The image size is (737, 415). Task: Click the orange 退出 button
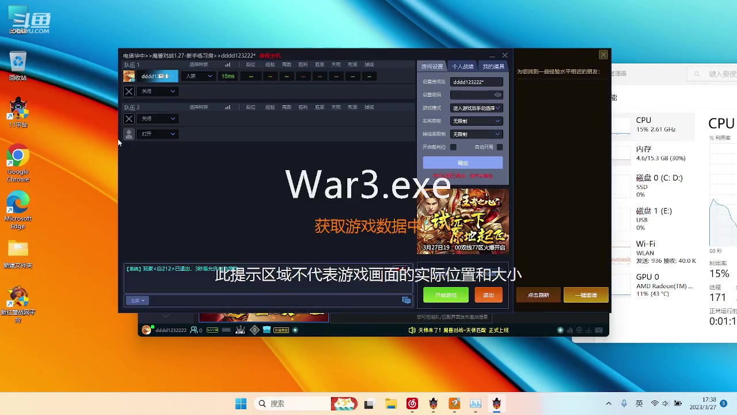pos(488,295)
